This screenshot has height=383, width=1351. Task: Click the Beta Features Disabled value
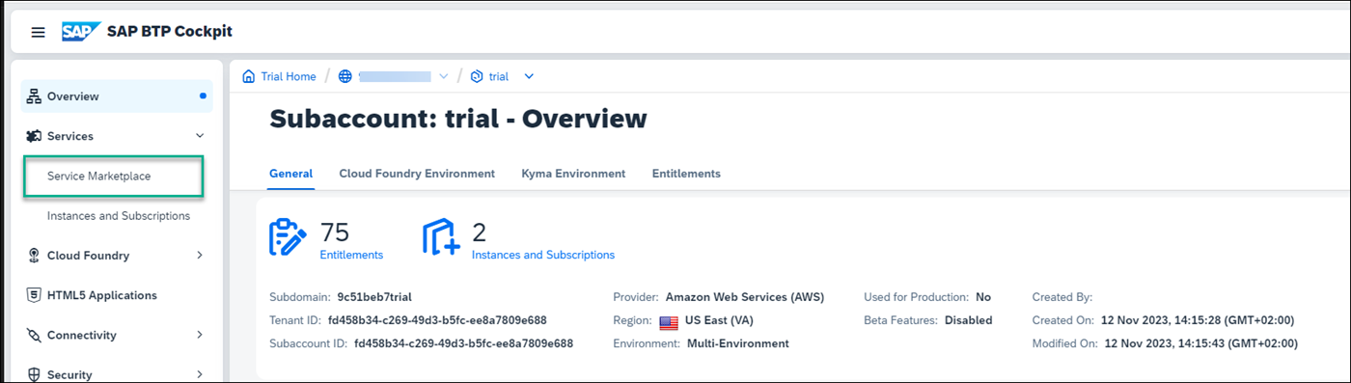point(968,320)
